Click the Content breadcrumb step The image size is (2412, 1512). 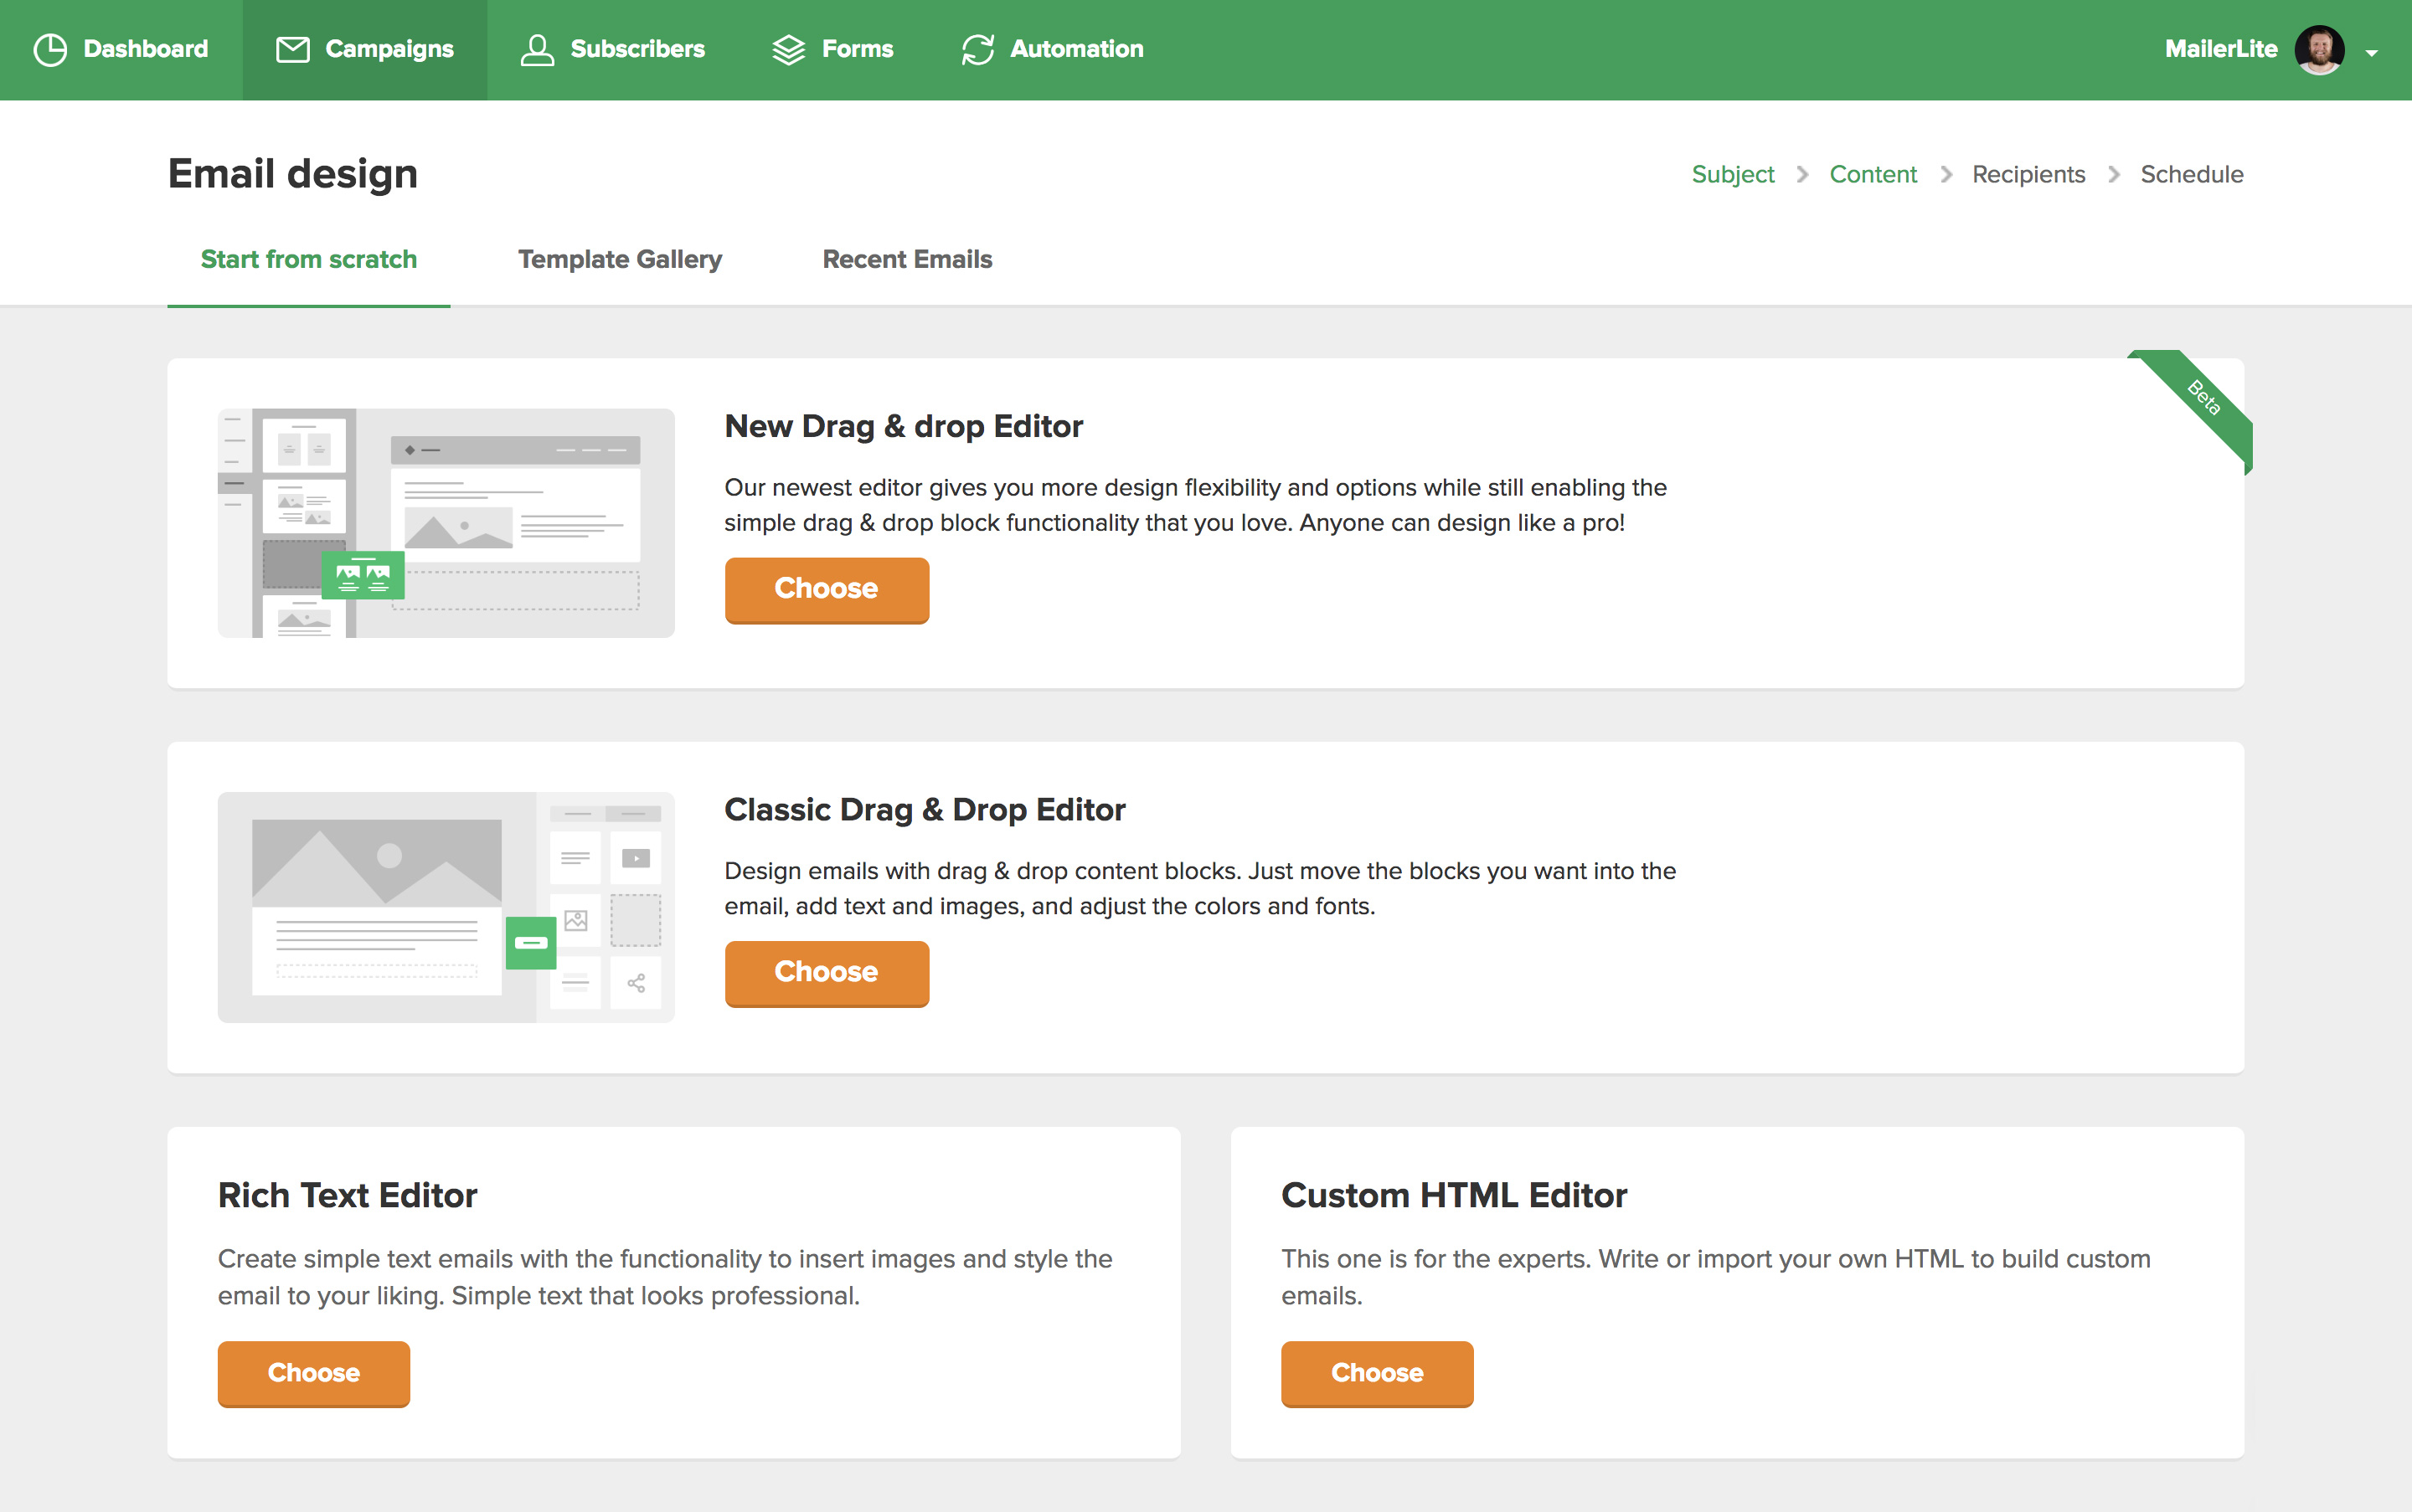(x=1873, y=174)
